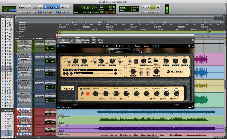Click the BYPASS button in plugin header
227x139 pixels.
101,40
